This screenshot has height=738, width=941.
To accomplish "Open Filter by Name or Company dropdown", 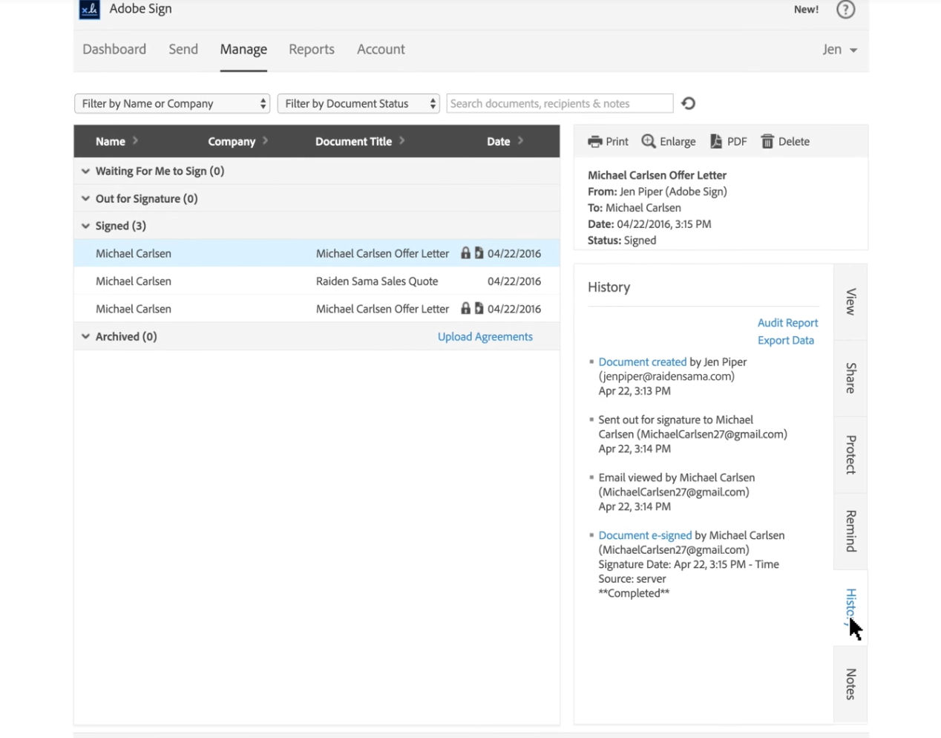I will (x=171, y=104).
